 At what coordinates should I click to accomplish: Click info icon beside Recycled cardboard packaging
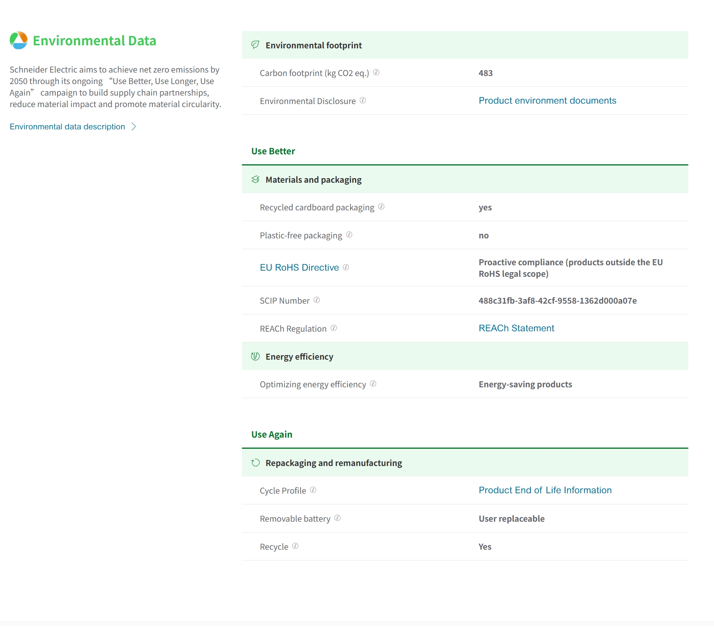(381, 207)
